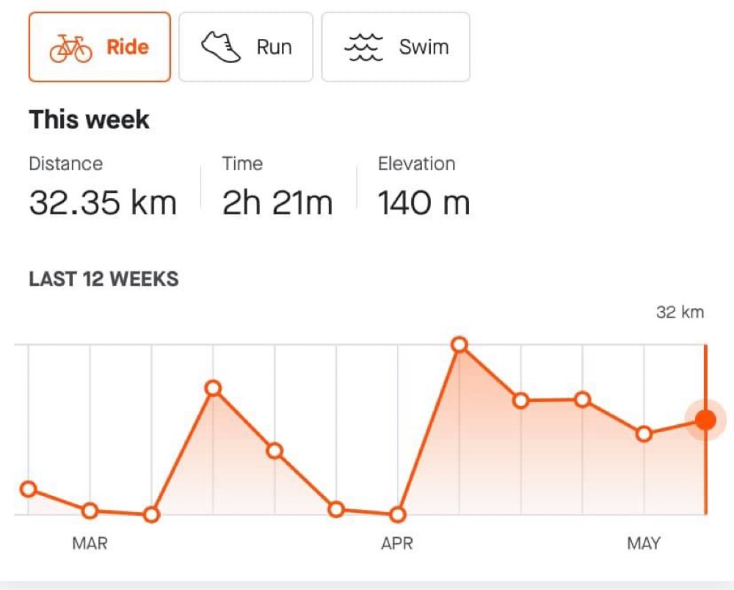The height and width of the screenshot is (590, 734).
Task: Select the filled current-week data point
Action: [705, 420]
